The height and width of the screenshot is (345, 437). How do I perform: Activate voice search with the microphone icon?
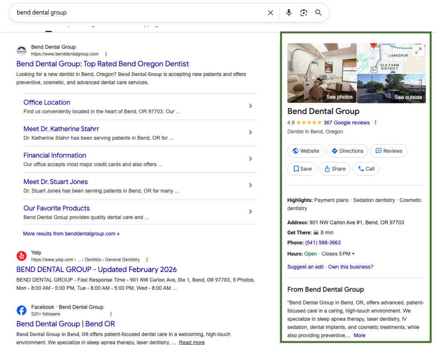coord(288,12)
